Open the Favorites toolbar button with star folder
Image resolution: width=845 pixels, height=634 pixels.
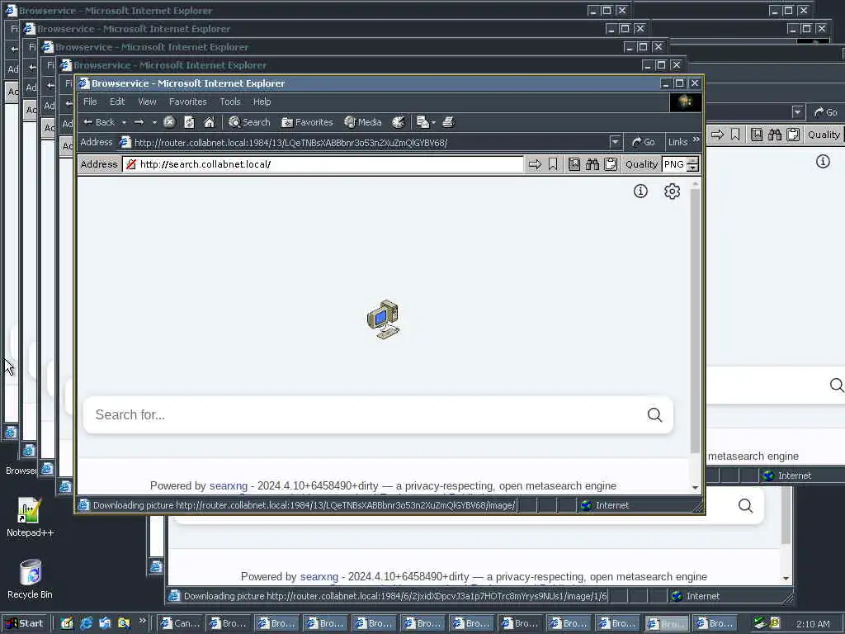pos(307,122)
